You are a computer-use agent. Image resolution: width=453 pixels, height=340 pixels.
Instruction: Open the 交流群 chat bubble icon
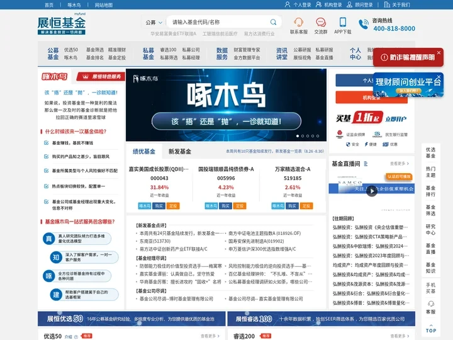pos(321,22)
